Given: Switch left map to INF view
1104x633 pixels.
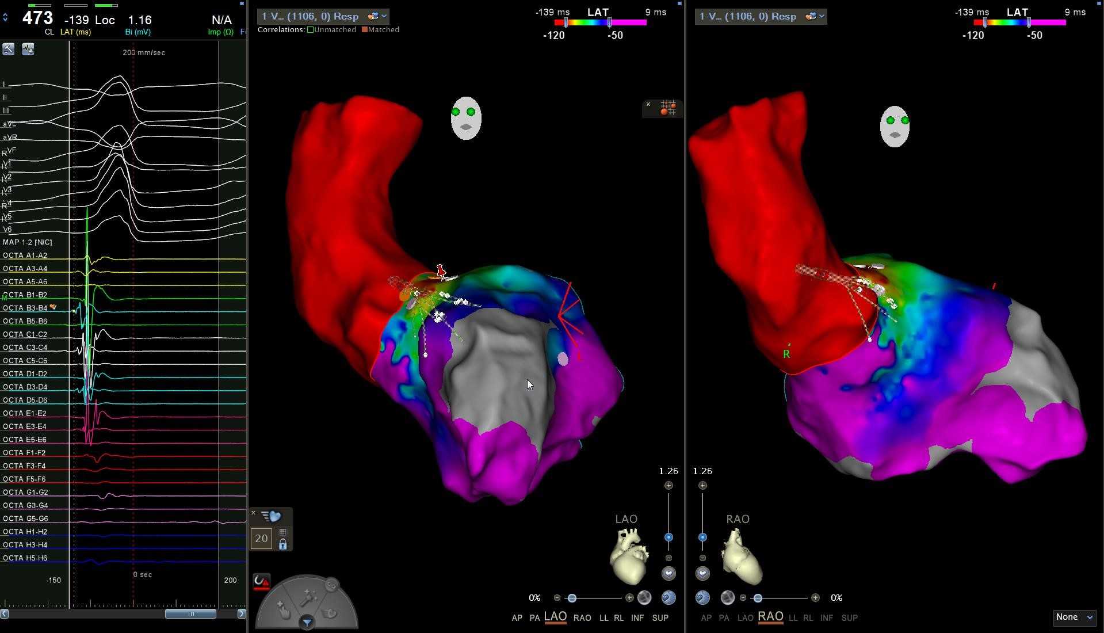Looking at the screenshot, I should 637,618.
